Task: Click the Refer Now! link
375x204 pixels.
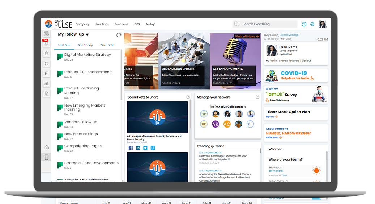Action: [x=274, y=138]
